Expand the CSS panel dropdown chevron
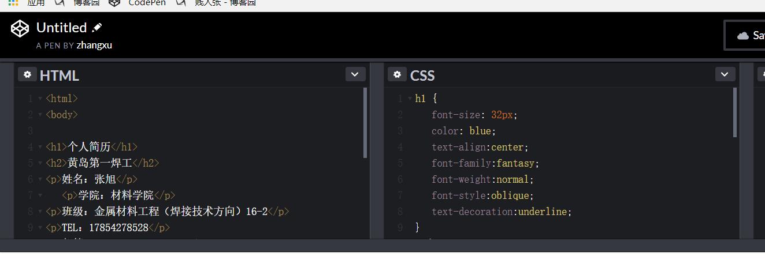This screenshot has height=260, width=765. [725, 74]
